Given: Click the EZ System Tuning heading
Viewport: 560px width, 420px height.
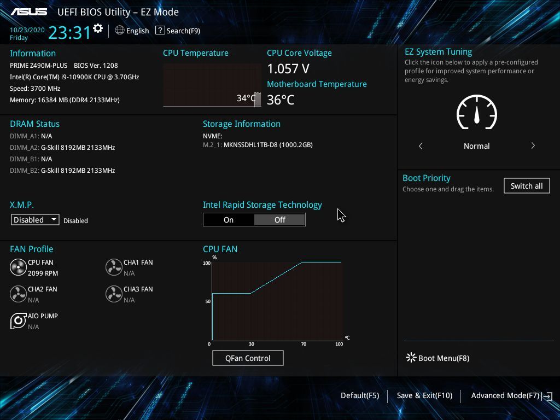Looking at the screenshot, I should (438, 52).
